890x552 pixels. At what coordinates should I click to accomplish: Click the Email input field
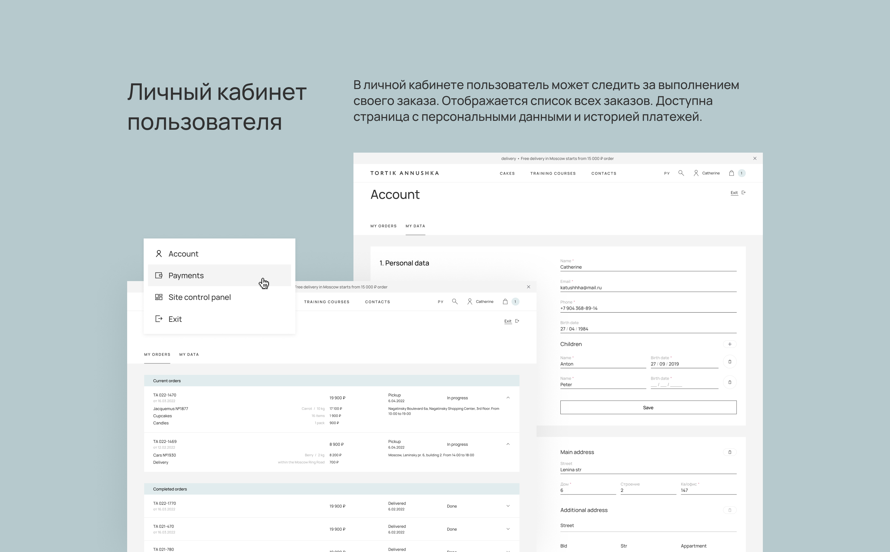[x=648, y=288]
